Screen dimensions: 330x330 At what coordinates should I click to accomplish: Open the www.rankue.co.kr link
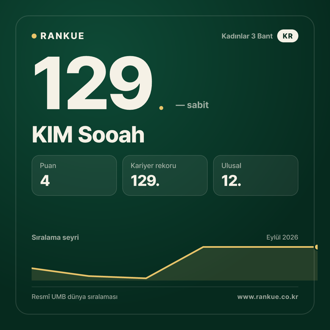click(268, 297)
